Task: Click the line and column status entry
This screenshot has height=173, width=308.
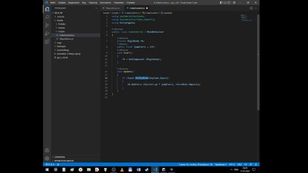Action: point(195,164)
